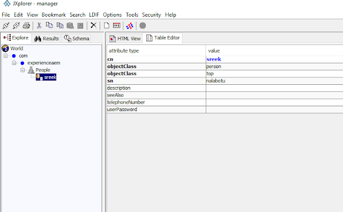Collapse the com tree node
The width and height of the screenshot is (343, 212).
[x=5, y=56]
